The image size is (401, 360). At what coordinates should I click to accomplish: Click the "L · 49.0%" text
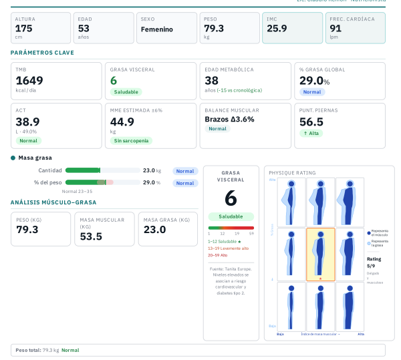point(26,132)
